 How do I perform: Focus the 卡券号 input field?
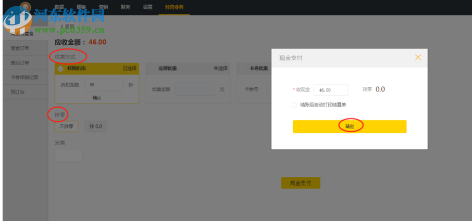point(269,89)
